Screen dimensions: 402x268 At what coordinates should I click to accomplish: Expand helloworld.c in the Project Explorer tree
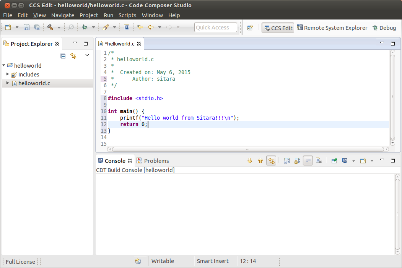(7, 83)
